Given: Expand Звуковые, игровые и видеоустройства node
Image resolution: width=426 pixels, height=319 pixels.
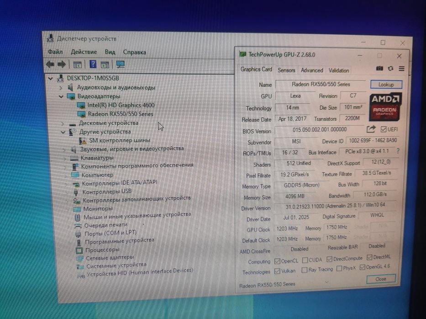Looking at the screenshot, I should pos(64,149).
